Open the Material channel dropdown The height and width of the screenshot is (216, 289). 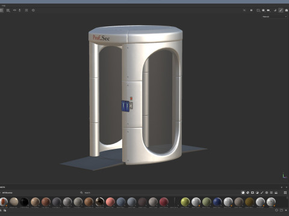click(x=275, y=17)
